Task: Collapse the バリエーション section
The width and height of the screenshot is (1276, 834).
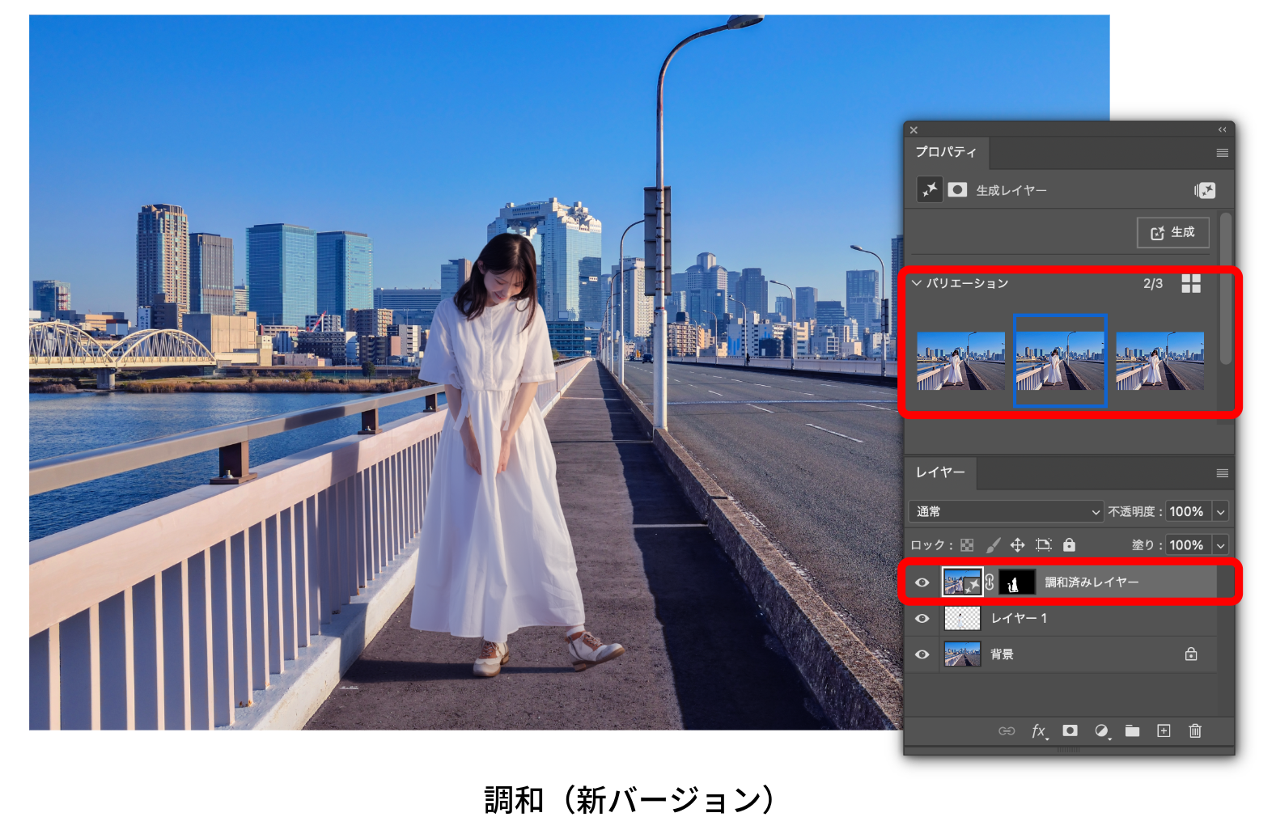Action: (916, 283)
